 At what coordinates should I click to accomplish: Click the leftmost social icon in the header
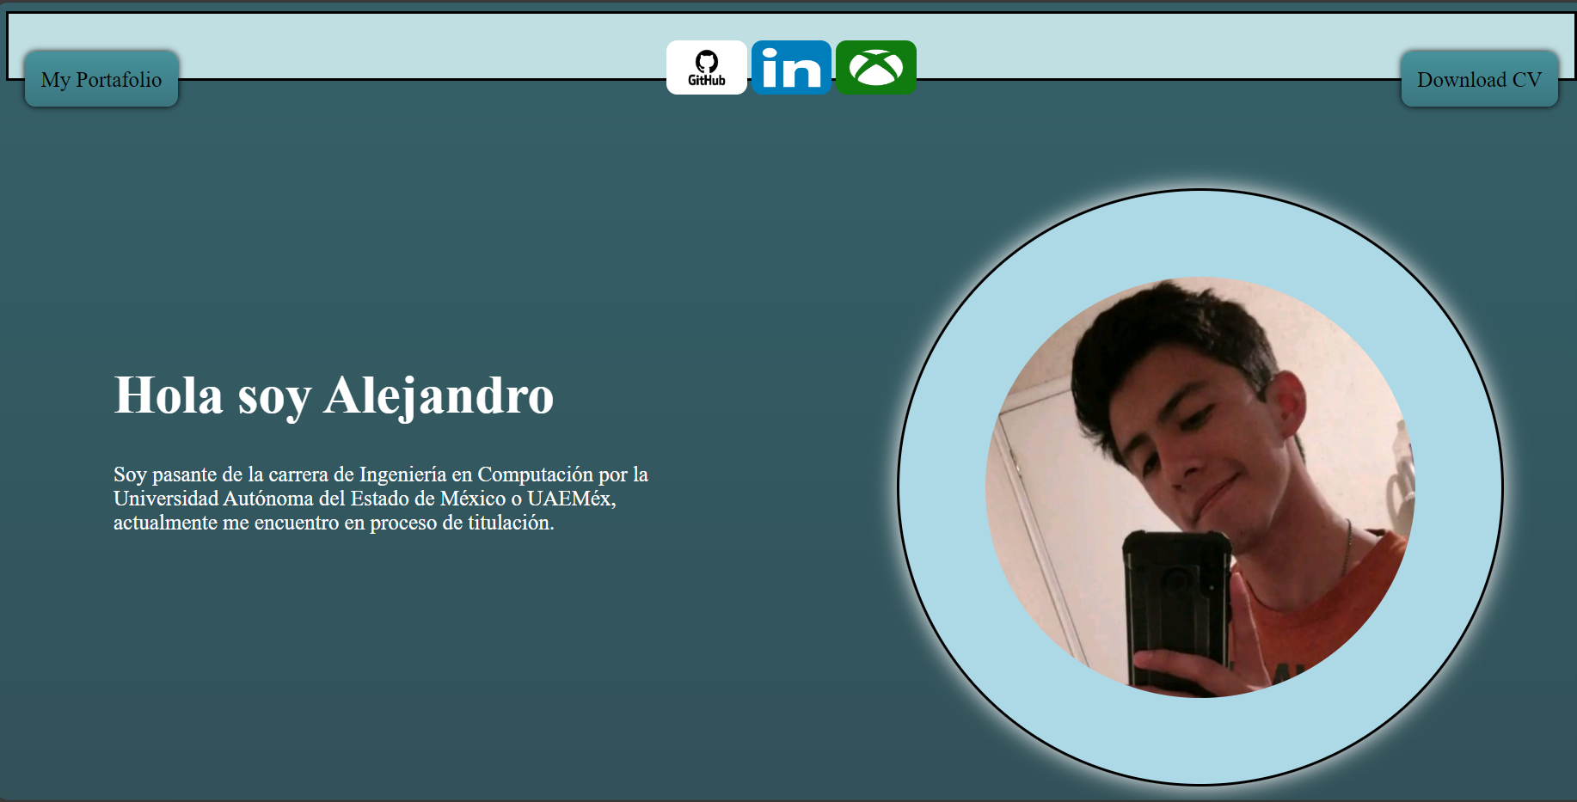pyautogui.click(x=707, y=67)
